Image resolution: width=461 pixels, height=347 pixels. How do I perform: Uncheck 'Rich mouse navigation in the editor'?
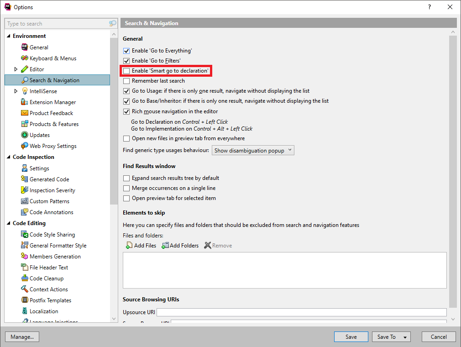click(x=126, y=111)
